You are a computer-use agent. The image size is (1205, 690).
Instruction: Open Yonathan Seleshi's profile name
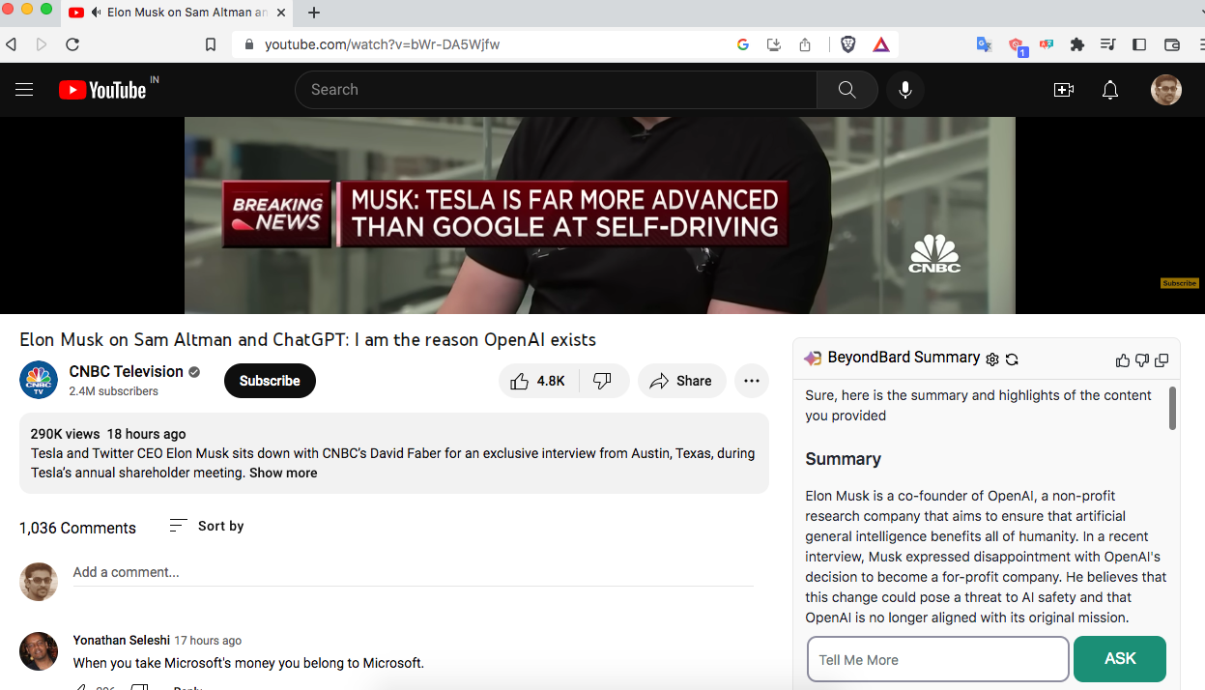click(121, 640)
